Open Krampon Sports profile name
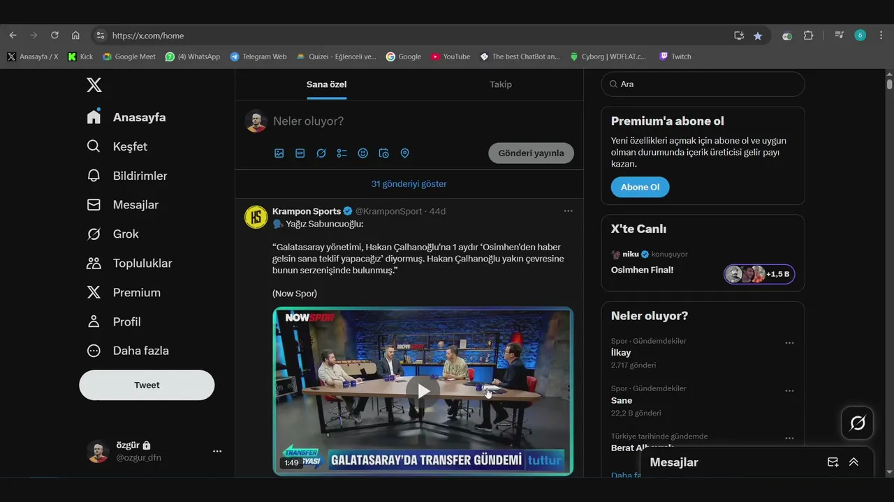The height and width of the screenshot is (502, 894). click(x=307, y=211)
